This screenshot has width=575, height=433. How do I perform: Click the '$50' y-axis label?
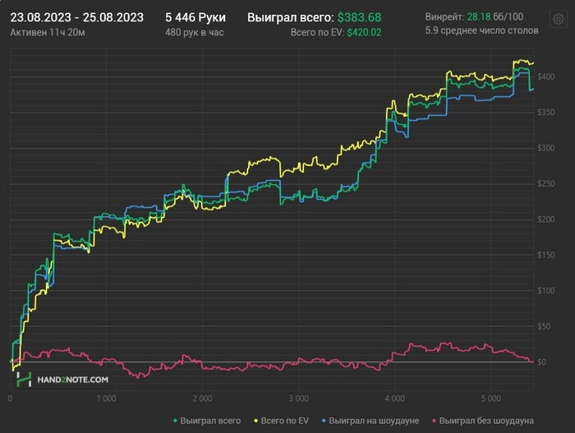(544, 326)
